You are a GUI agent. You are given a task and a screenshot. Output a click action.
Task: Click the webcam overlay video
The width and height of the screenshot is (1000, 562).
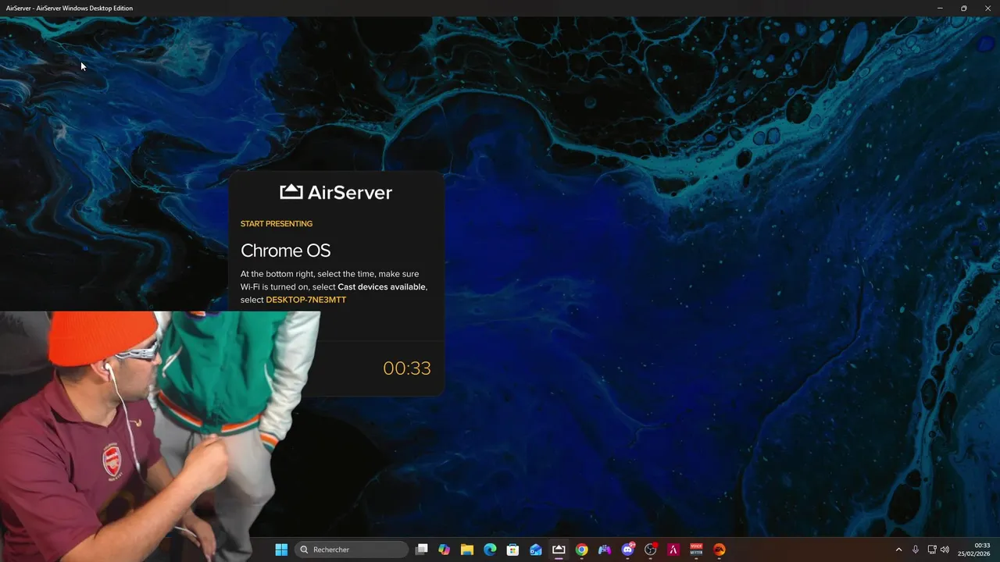click(x=160, y=436)
